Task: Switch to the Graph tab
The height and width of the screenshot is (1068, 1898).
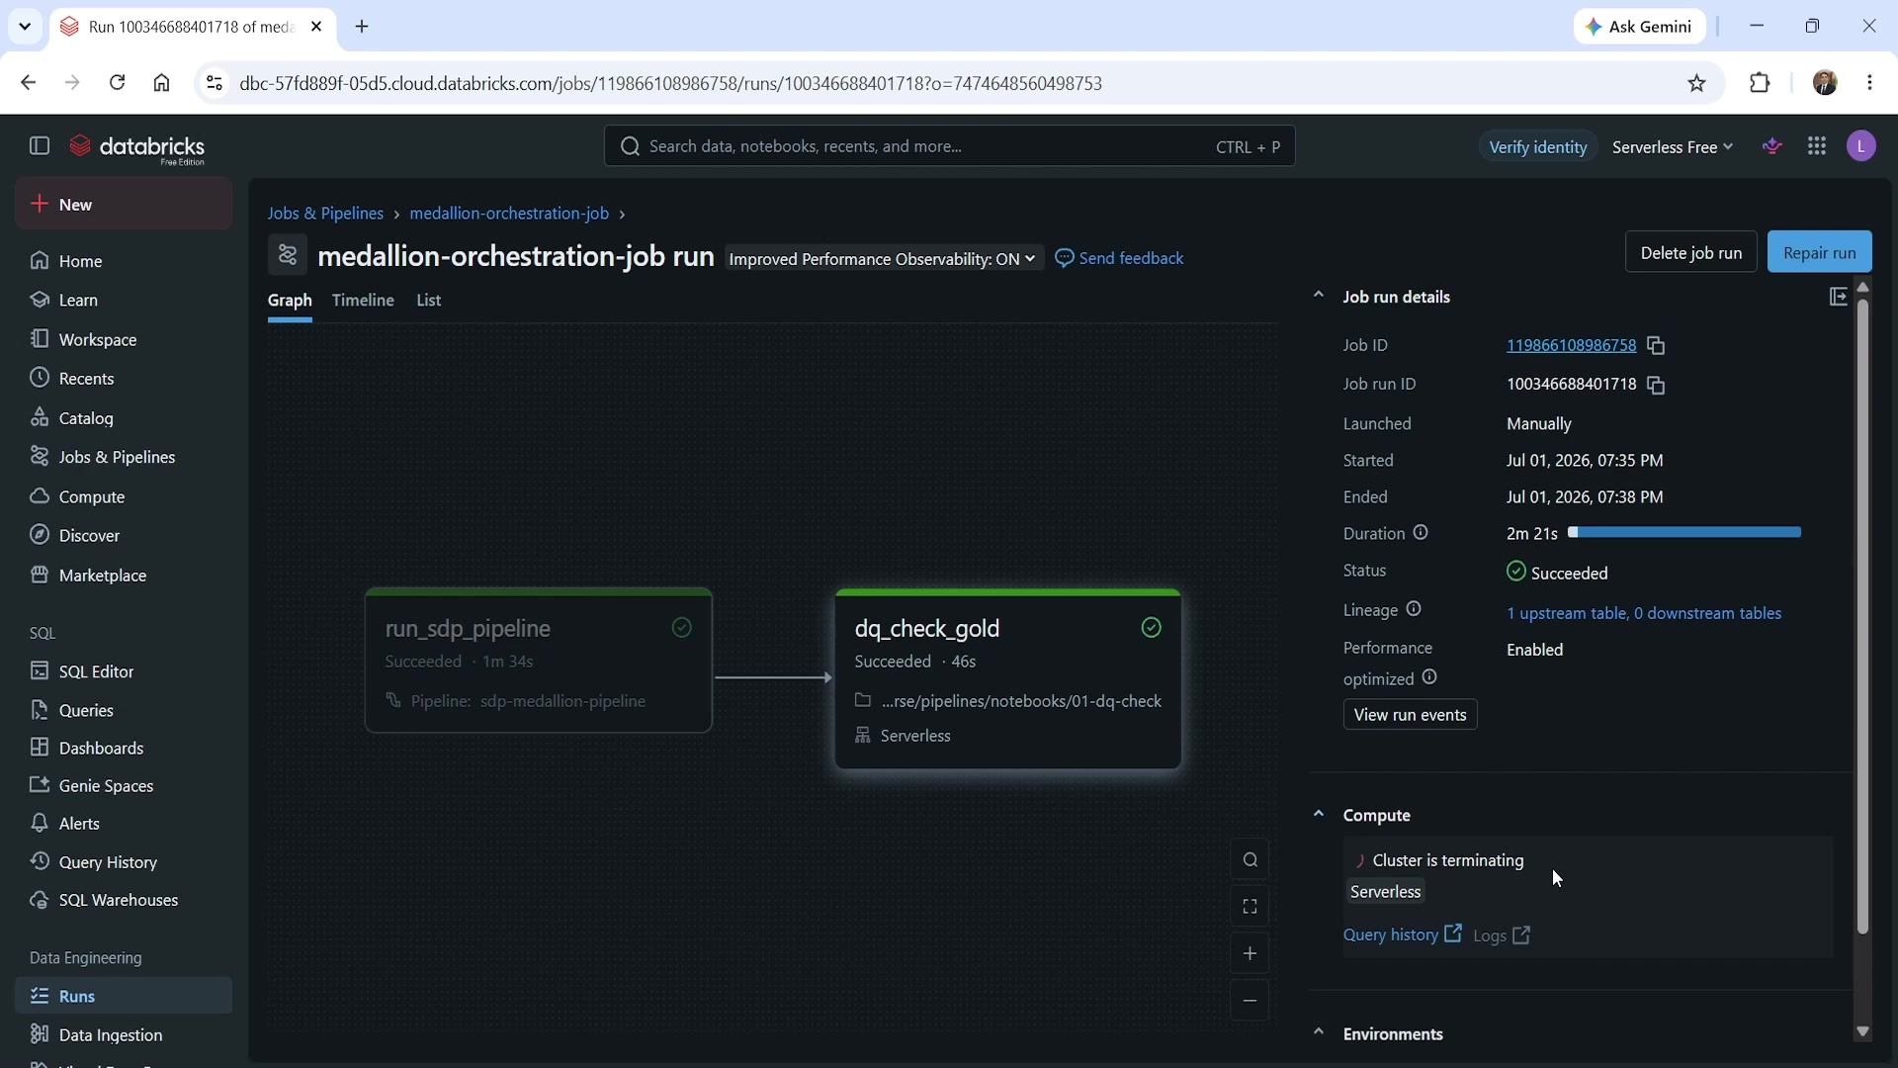Action: coord(290,301)
